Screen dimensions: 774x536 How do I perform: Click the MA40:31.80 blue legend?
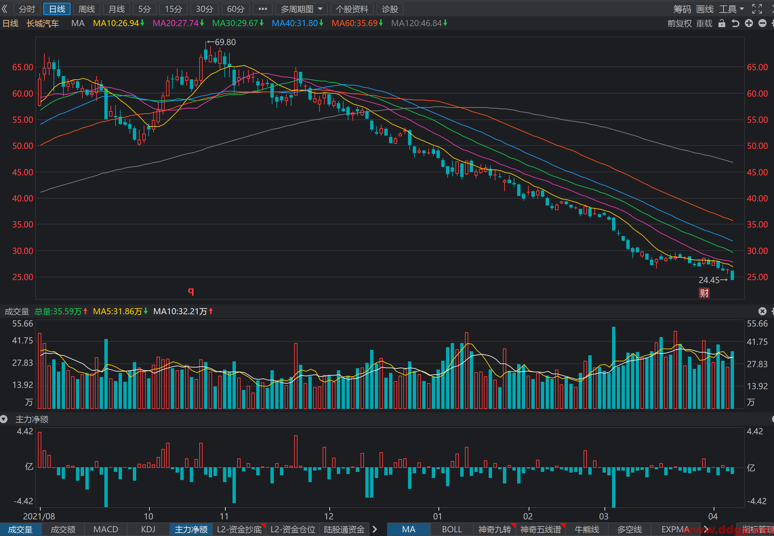click(x=298, y=23)
